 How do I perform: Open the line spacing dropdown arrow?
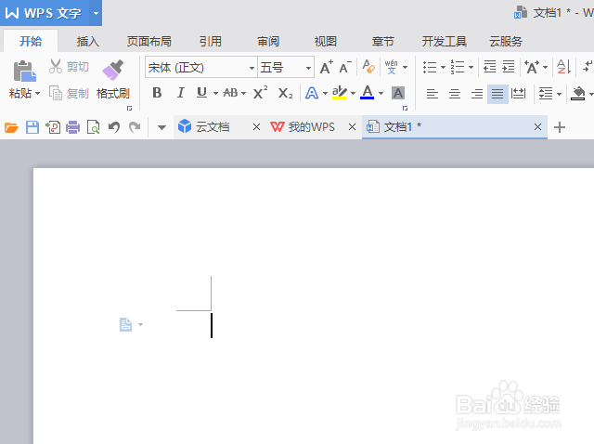[559, 94]
